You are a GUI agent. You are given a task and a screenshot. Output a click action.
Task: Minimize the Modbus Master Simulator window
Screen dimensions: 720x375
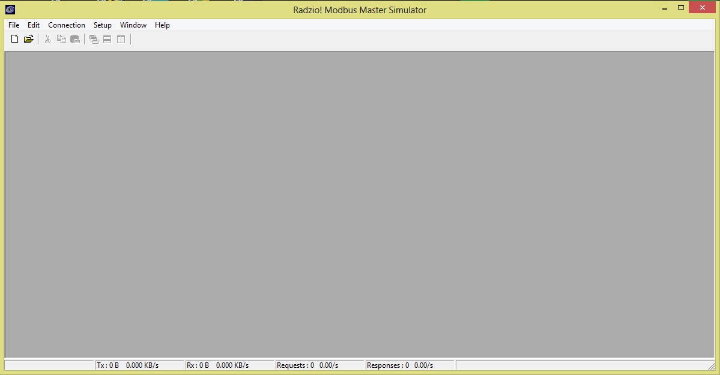[664, 8]
